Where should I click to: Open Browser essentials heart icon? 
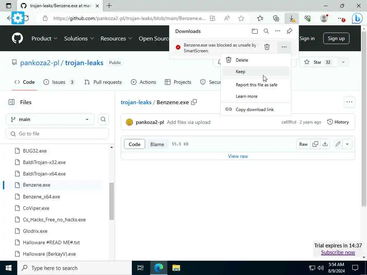pos(308,19)
